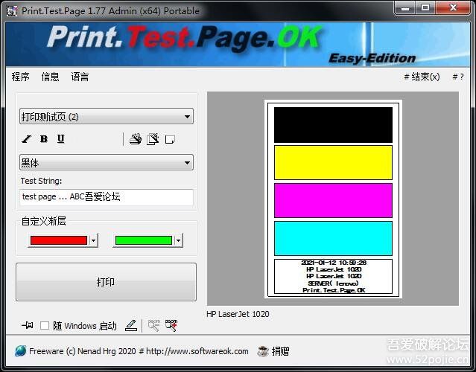The width and height of the screenshot is (476, 372).
Task: Click the Test String input field
Action: pyautogui.click(x=107, y=197)
